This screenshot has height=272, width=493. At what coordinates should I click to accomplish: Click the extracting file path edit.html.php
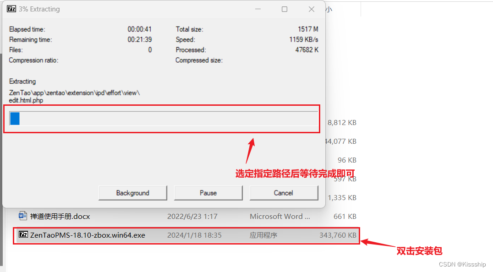(26, 100)
